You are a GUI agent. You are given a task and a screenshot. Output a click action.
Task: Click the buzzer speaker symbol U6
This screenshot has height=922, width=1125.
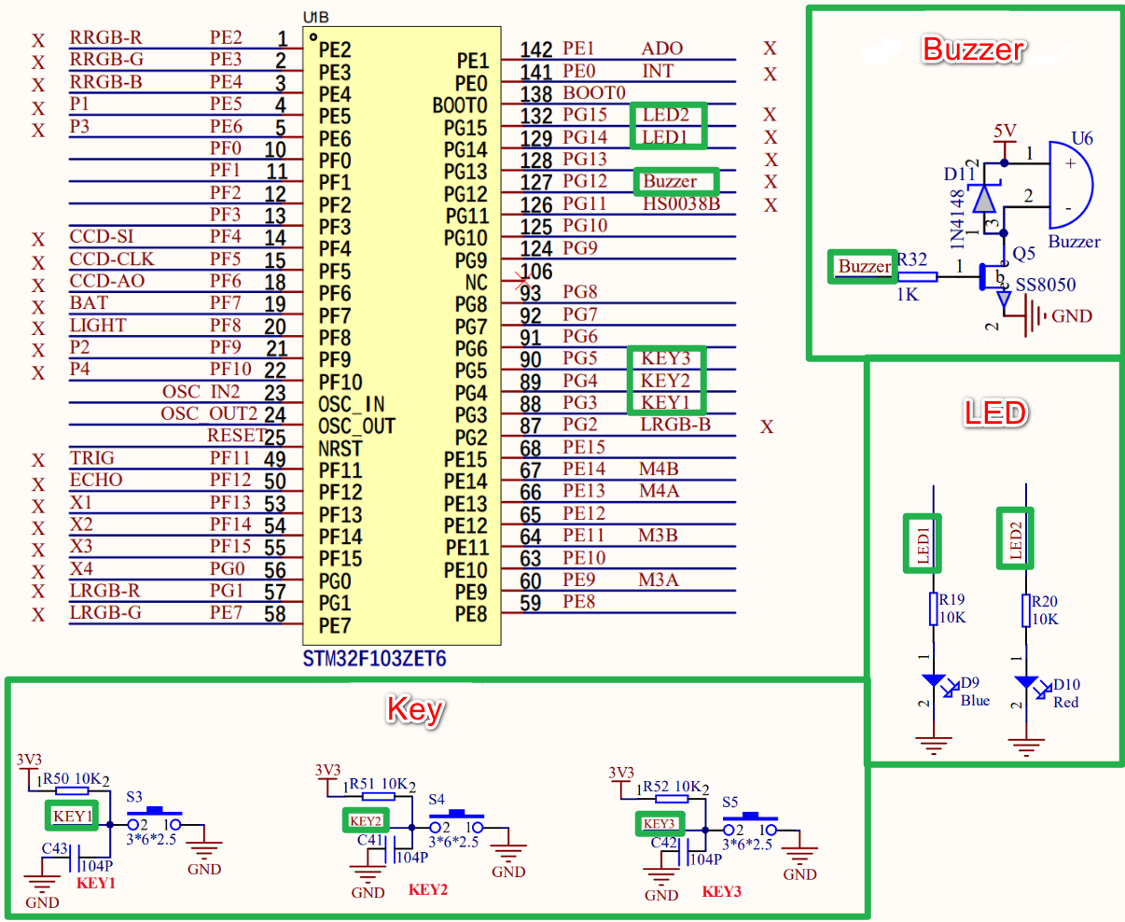click(x=1070, y=184)
